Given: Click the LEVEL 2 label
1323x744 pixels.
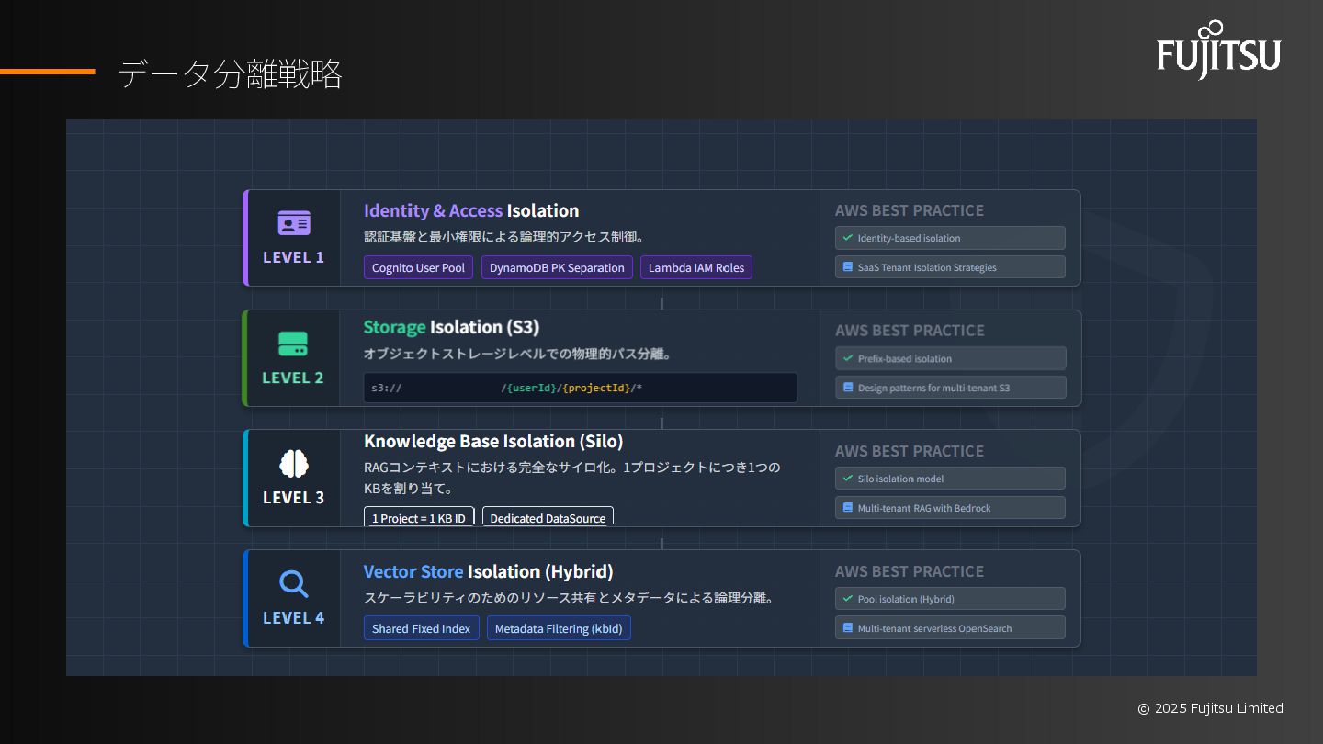Looking at the screenshot, I should click(293, 378).
